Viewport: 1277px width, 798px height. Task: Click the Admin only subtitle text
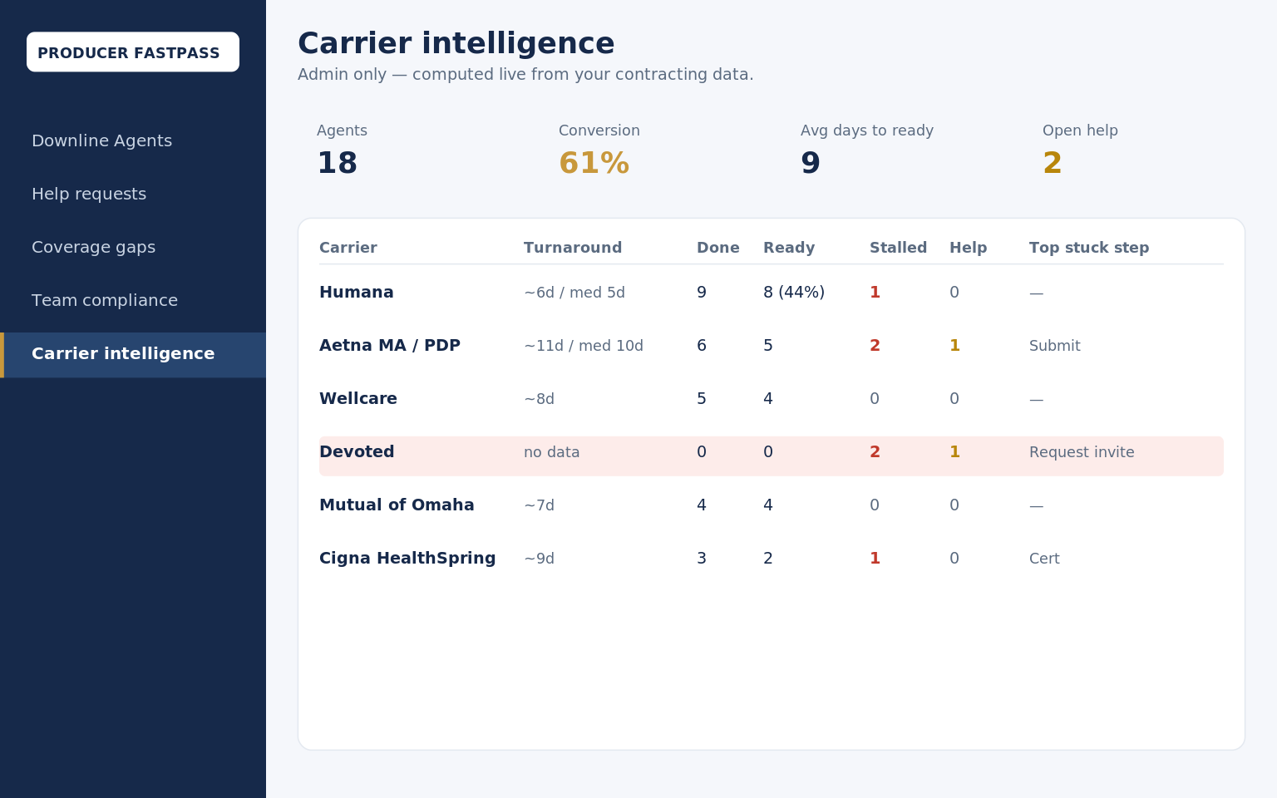[525, 75]
